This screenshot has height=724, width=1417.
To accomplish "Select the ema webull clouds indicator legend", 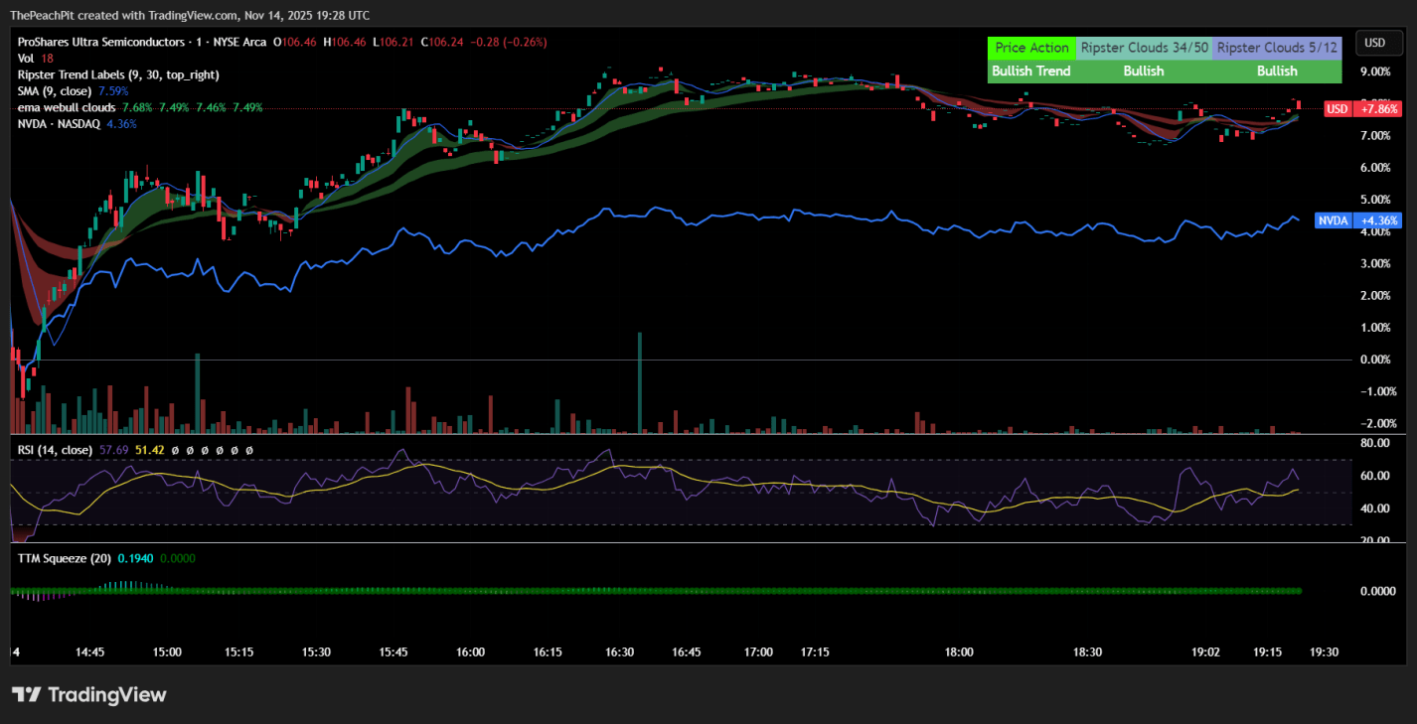I will (67, 107).
